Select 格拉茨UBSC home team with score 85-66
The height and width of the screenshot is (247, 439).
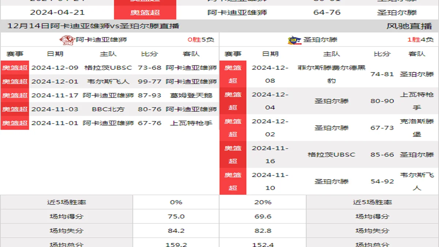[x=331, y=154]
